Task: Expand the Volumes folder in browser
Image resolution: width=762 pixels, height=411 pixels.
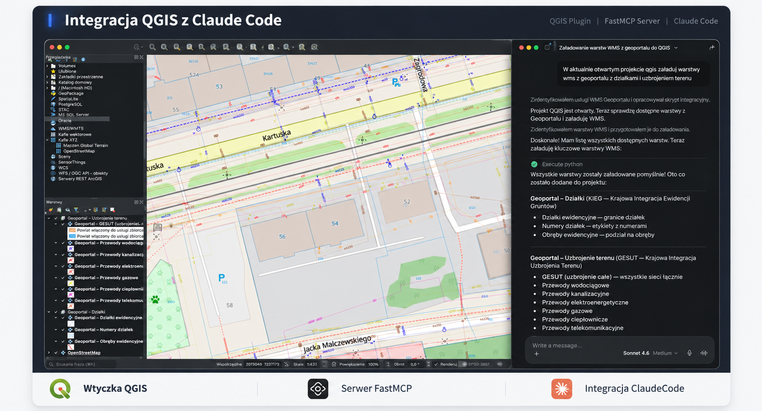Action: pyautogui.click(x=47, y=66)
